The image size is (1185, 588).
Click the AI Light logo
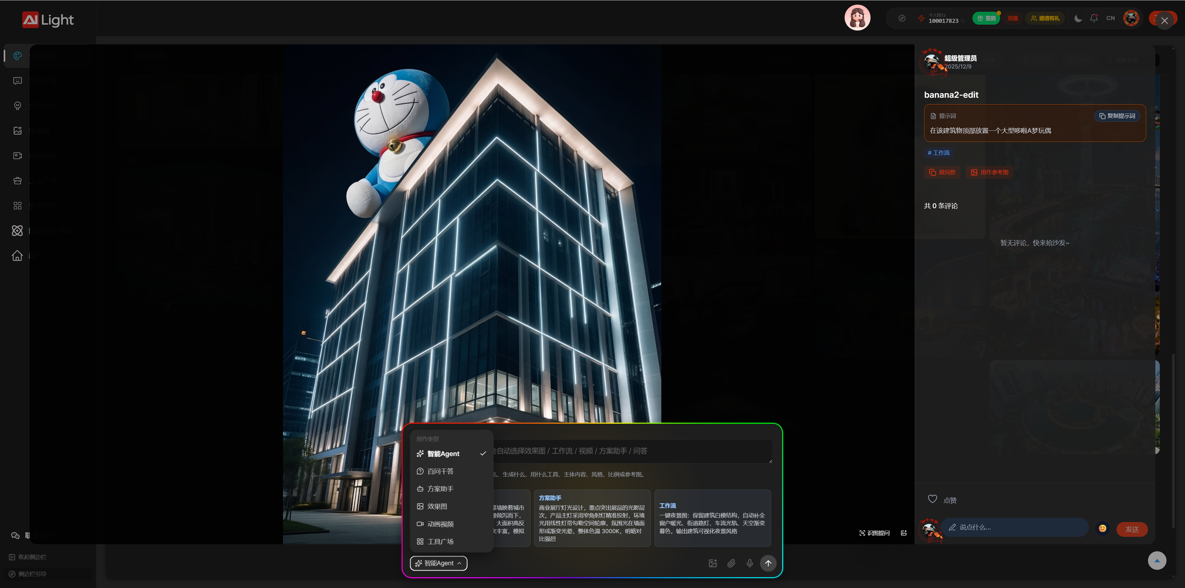click(48, 20)
